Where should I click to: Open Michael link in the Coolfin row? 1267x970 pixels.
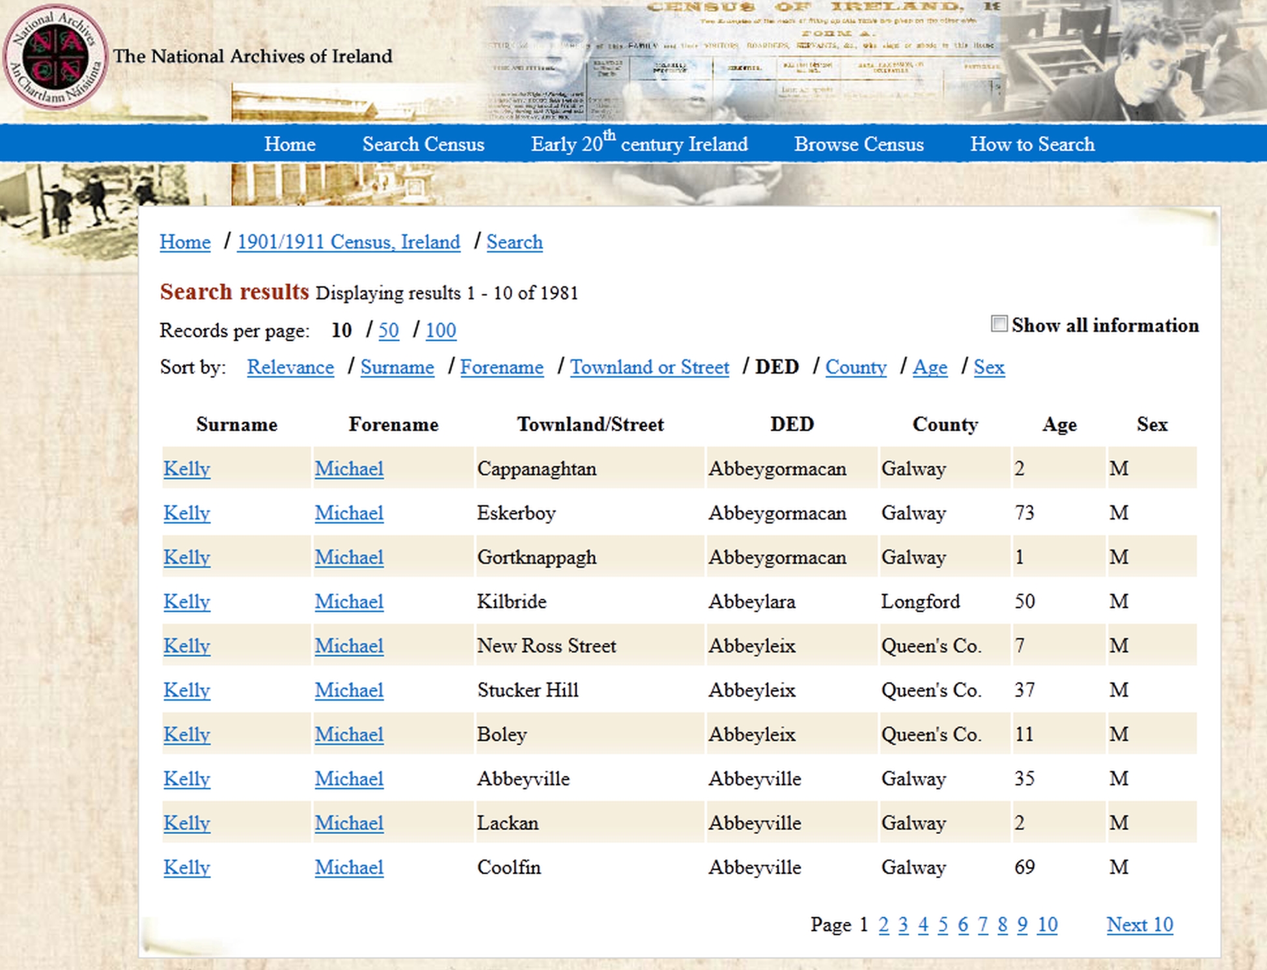click(349, 866)
